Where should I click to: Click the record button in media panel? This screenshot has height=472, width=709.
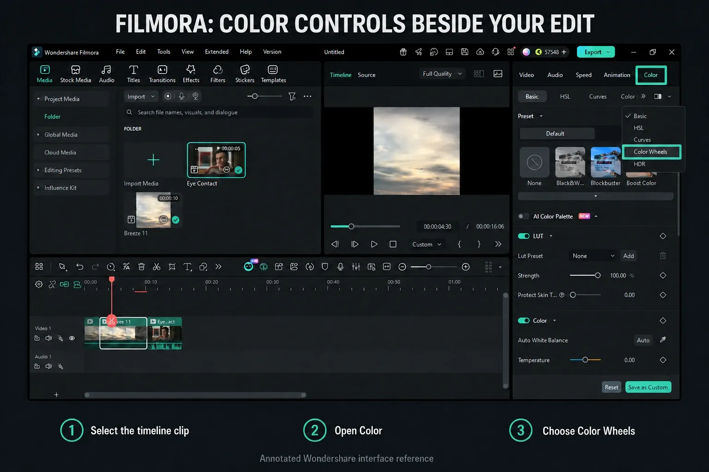[168, 96]
